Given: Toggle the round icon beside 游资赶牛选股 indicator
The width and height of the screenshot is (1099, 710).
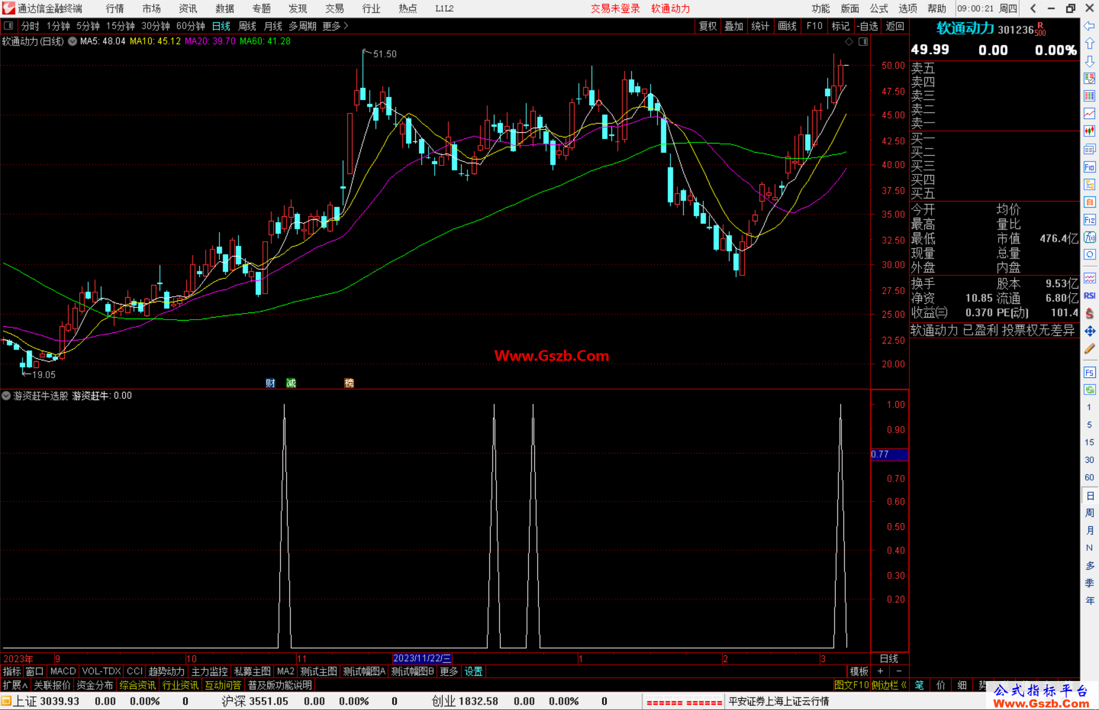Looking at the screenshot, I should point(6,395).
